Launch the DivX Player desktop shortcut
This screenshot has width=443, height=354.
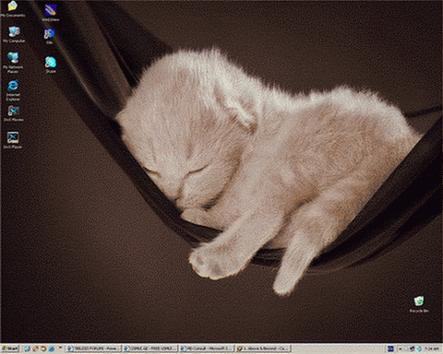click(13, 140)
